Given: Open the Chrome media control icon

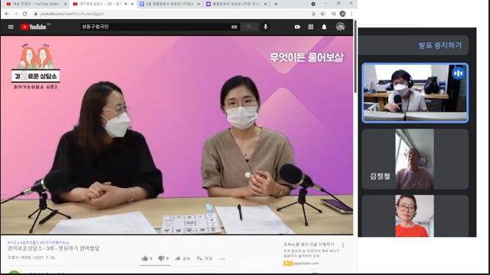Looking at the screenshot, I should pos(334,14).
